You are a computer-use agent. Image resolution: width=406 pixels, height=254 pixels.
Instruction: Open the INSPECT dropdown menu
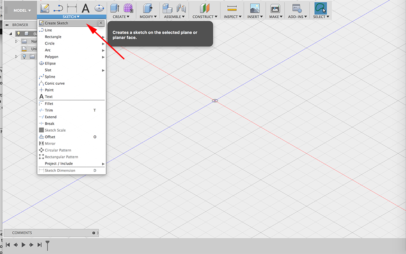[233, 17]
